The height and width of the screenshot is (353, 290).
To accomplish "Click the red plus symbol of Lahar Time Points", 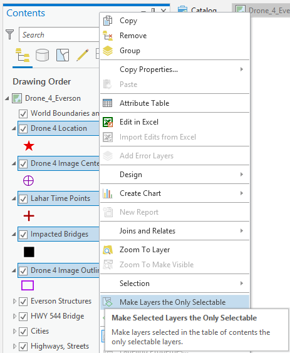I will [29, 216].
